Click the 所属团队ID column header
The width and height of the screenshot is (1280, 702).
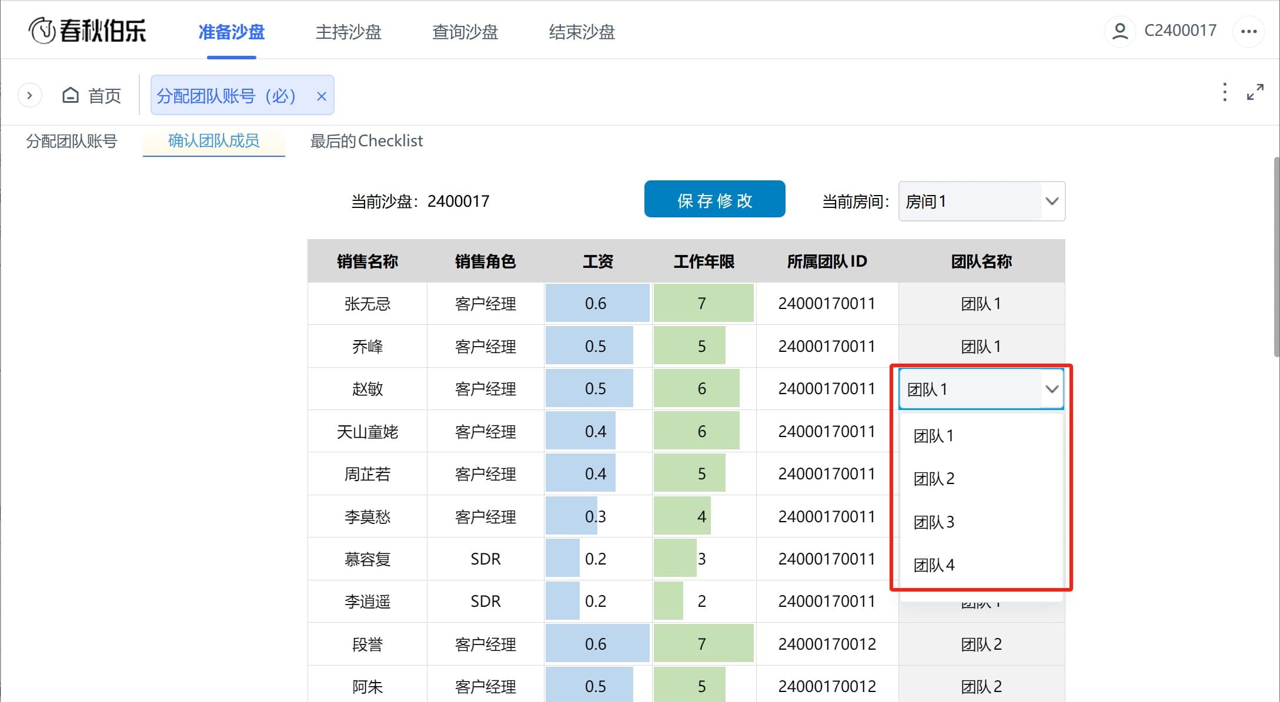point(827,261)
